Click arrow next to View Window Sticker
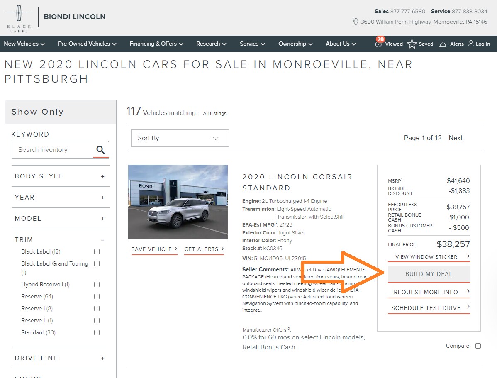The height and width of the screenshot is (378, 497). click(468, 256)
